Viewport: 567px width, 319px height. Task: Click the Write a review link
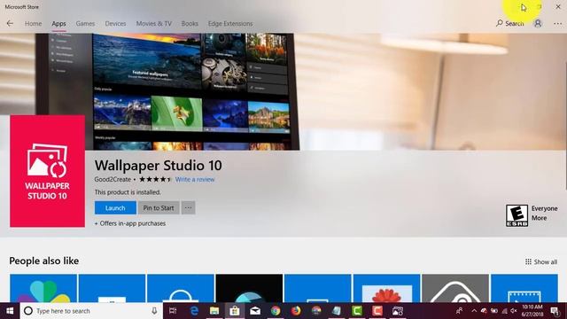tap(195, 179)
